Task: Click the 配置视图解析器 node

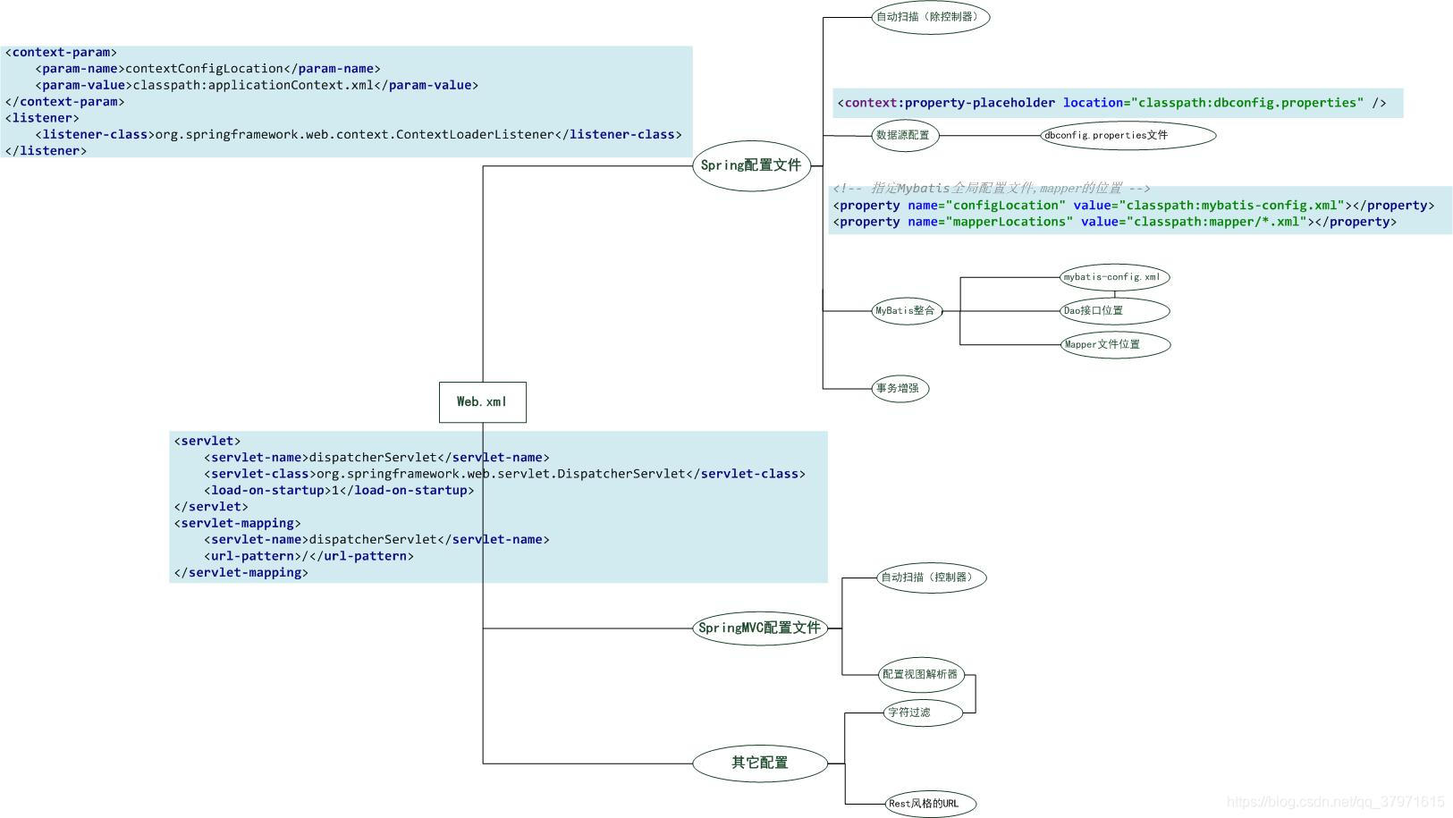Action: pos(922,675)
